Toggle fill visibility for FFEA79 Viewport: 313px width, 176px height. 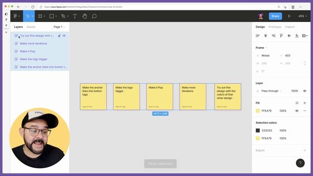tap(297, 111)
